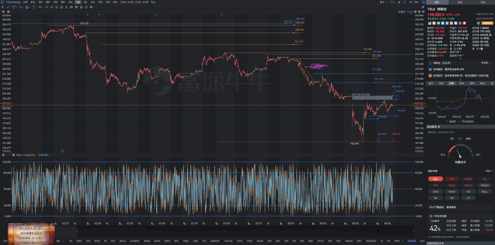Viewport: 495px width, 245px height.
Task: Show more indicators after BBI chevron
Action: pos(63,241)
